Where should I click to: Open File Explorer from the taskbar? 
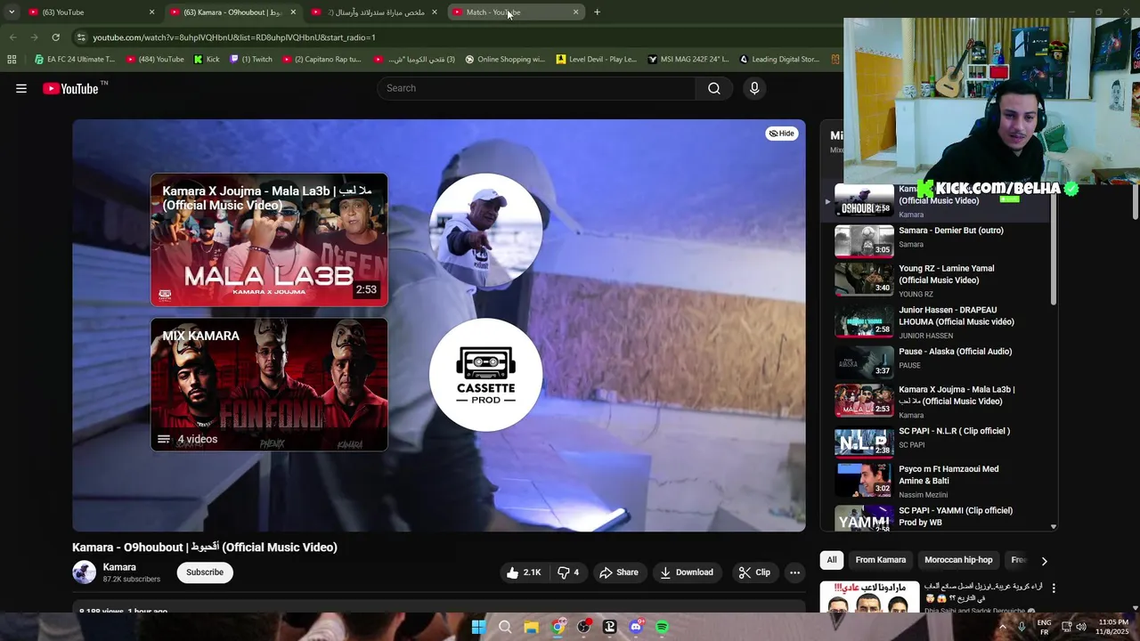531,627
